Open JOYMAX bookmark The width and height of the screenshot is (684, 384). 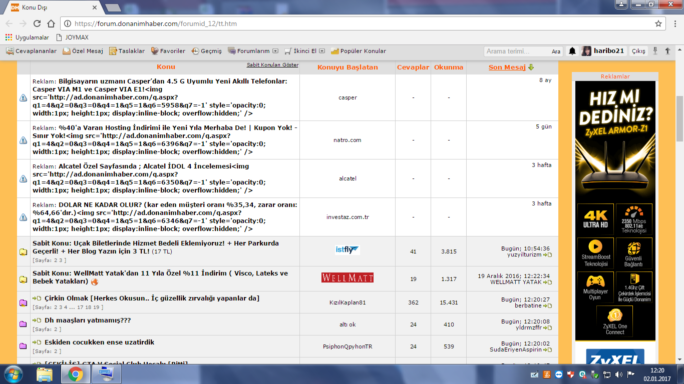[74, 37]
